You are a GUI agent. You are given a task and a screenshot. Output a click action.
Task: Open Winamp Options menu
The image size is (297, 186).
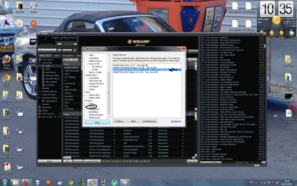pyautogui.click(x=63, y=34)
